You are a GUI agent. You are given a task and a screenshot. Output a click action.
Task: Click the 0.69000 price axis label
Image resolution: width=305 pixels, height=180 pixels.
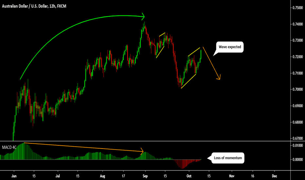point(297,106)
